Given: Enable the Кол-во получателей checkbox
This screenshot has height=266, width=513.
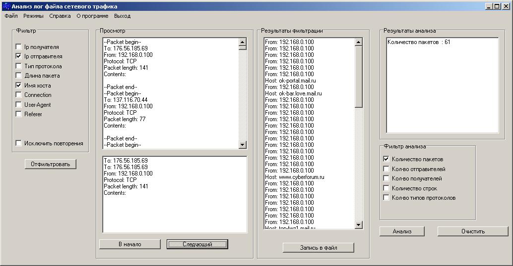Looking at the screenshot, I should [x=386, y=178].
